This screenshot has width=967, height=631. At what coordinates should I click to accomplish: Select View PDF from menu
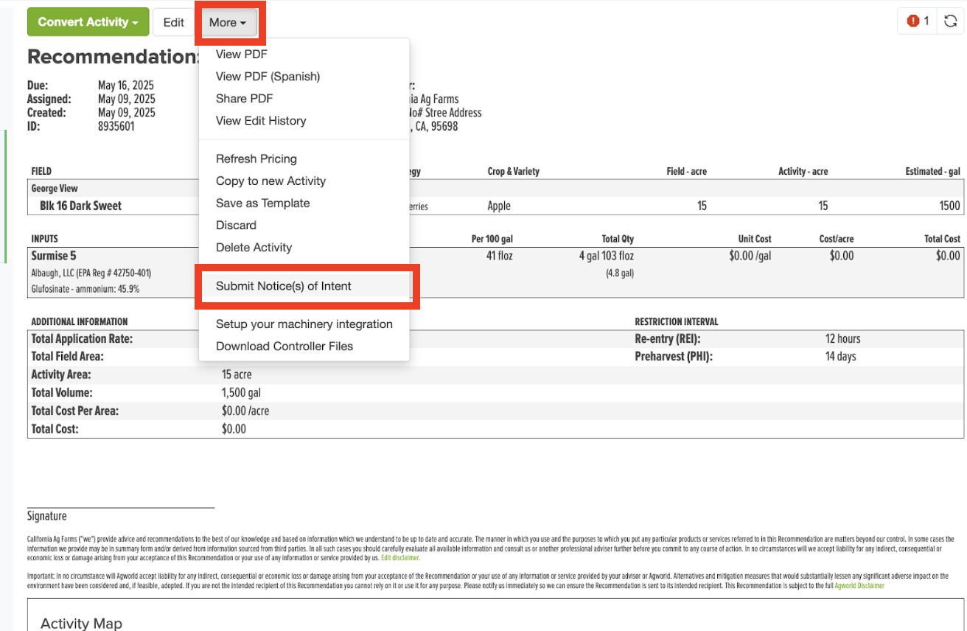click(x=242, y=55)
